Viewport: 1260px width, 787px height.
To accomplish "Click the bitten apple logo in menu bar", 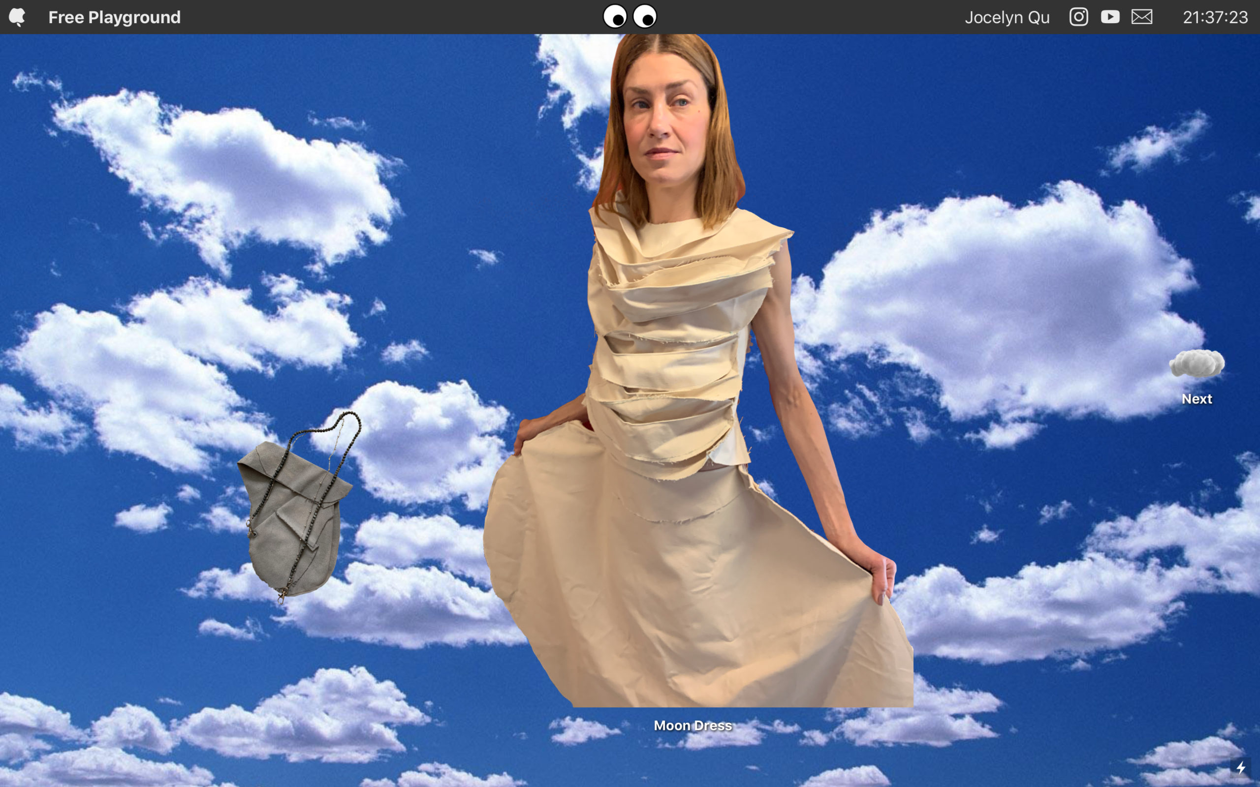I will pos(17,17).
